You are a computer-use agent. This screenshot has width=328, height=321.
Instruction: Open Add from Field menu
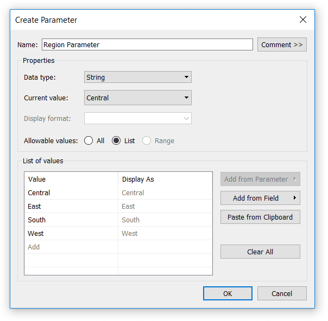[x=260, y=198]
